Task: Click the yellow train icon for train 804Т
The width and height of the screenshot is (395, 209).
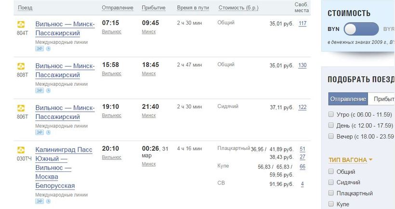Action: [21, 25]
